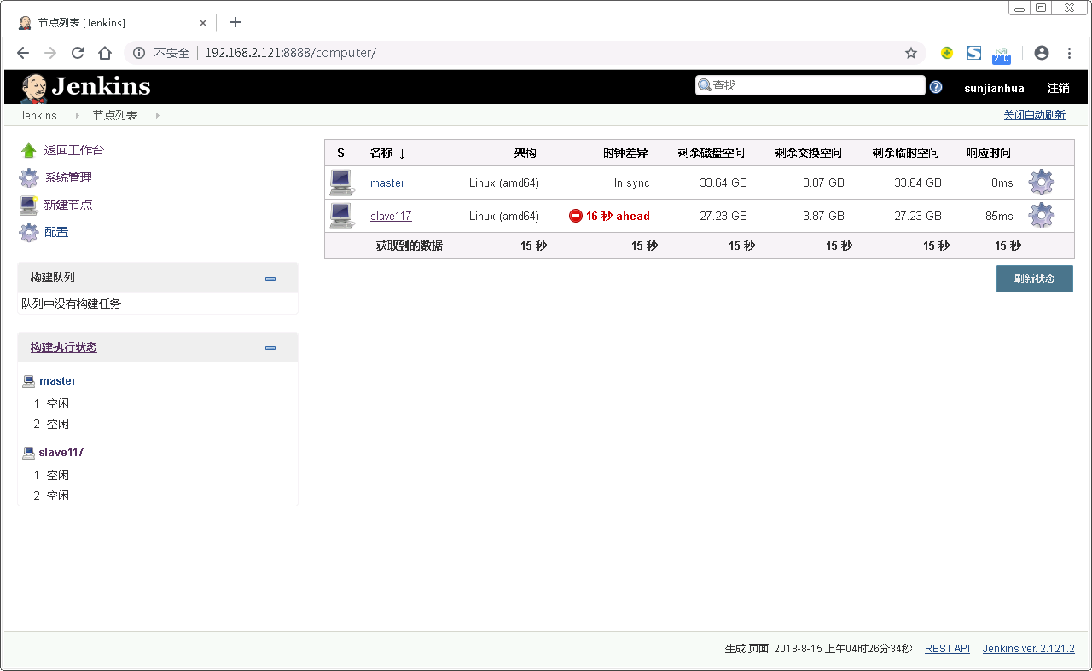Click 节点列表 breadcrumb item

[x=115, y=115]
